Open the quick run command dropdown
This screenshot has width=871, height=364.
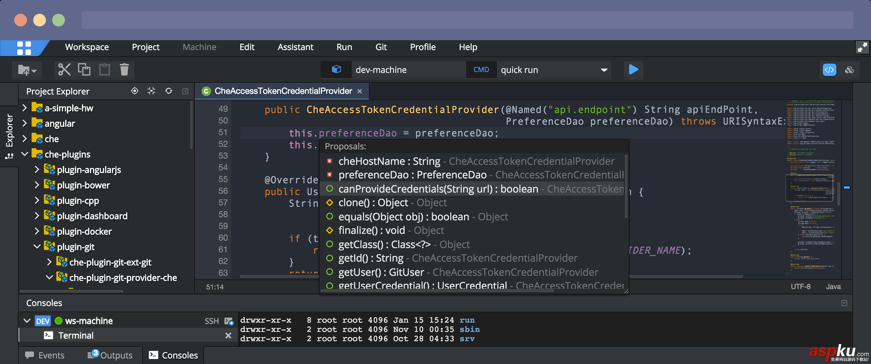click(604, 70)
